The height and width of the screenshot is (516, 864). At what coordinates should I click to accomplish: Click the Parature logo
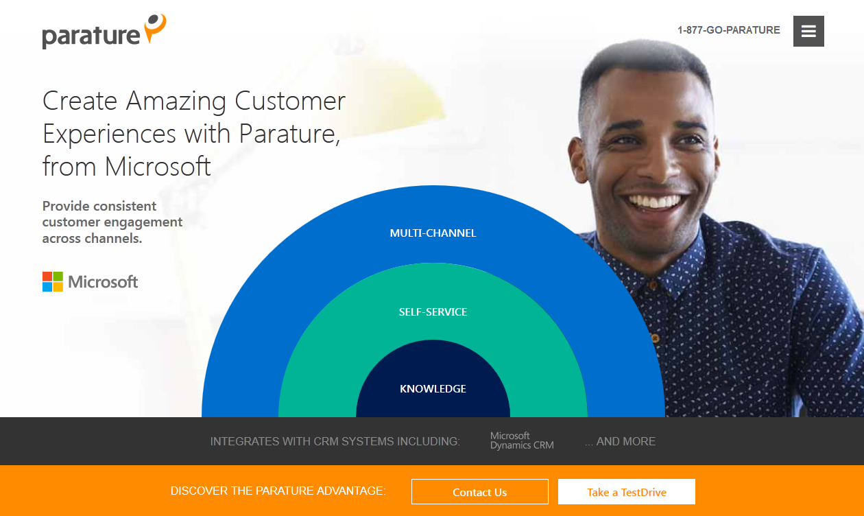(x=104, y=32)
